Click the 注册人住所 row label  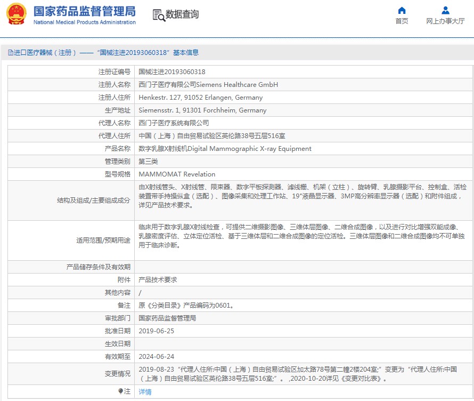pyautogui.click(x=115, y=98)
